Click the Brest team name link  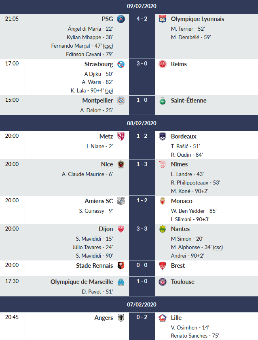(178, 266)
